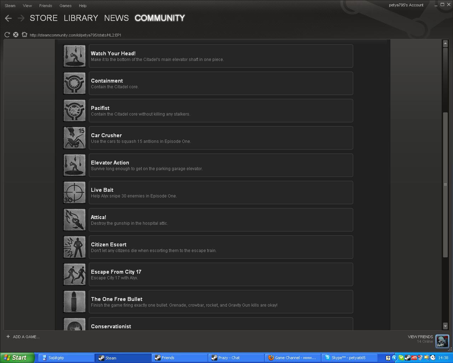Switch to Sajátgép taskbar window
453x363 pixels.
coord(66,358)
